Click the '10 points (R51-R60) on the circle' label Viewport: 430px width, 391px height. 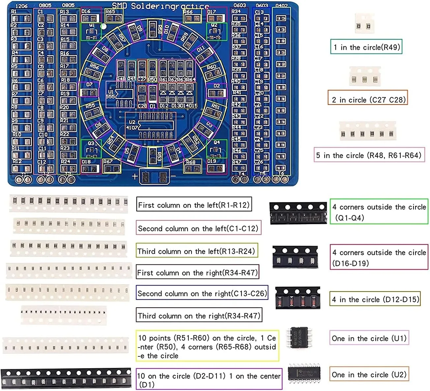coord(208,346)
